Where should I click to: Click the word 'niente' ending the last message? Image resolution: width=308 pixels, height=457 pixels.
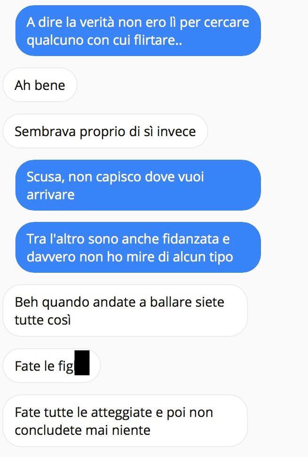(131, 430)
